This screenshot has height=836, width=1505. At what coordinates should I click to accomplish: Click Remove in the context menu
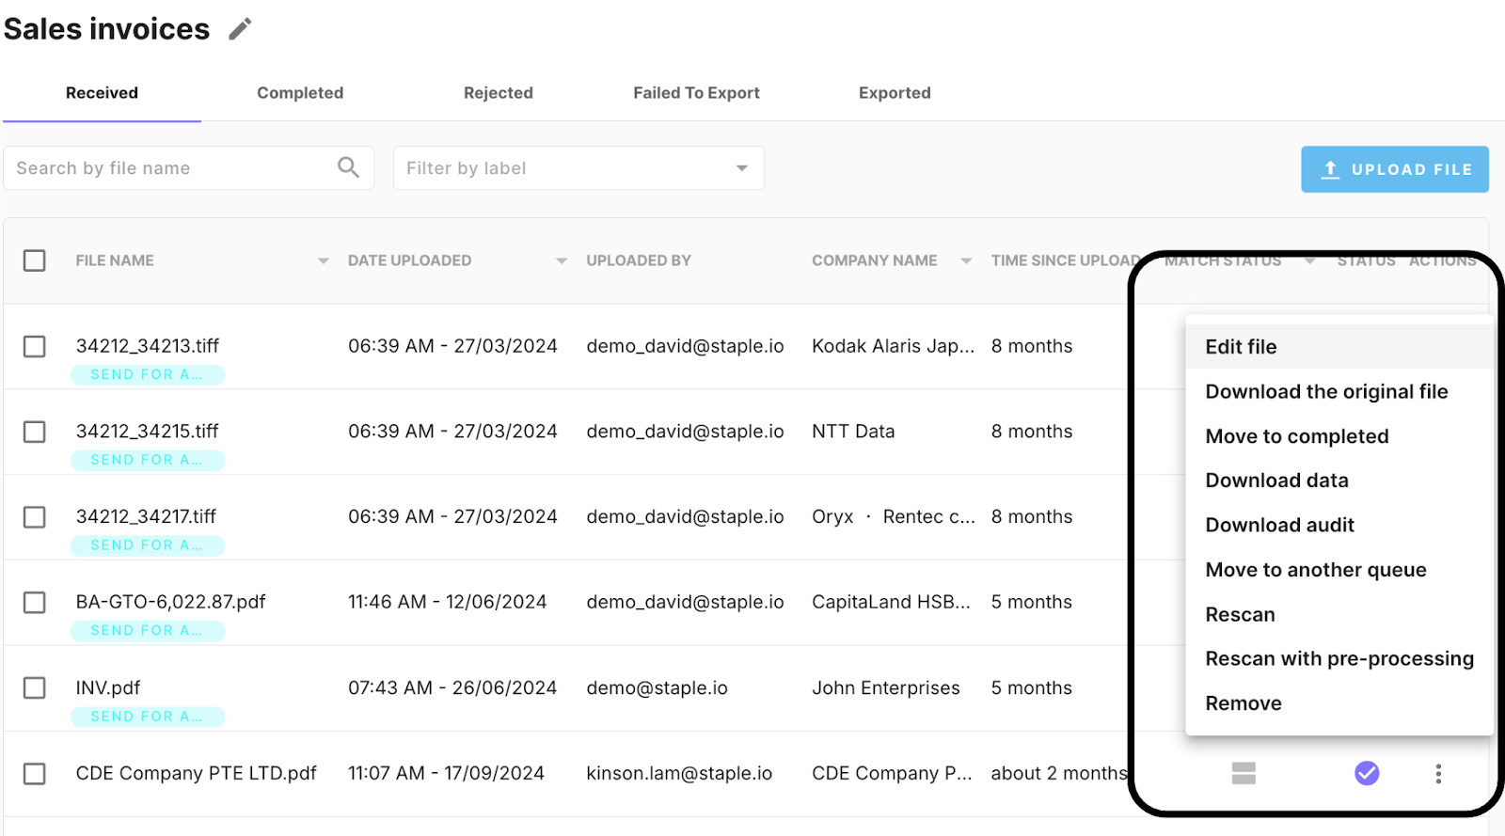[1339, 703]
